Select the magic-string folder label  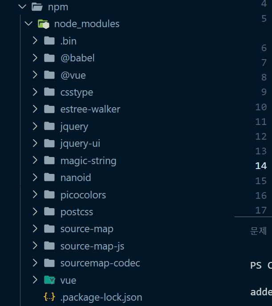pos(89,161)
